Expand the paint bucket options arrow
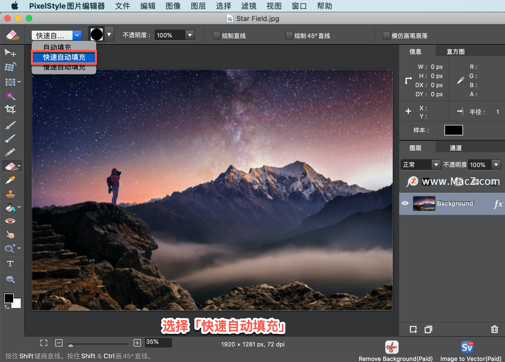Viewport: 505px width, 362px height. [x=19, y=207]
